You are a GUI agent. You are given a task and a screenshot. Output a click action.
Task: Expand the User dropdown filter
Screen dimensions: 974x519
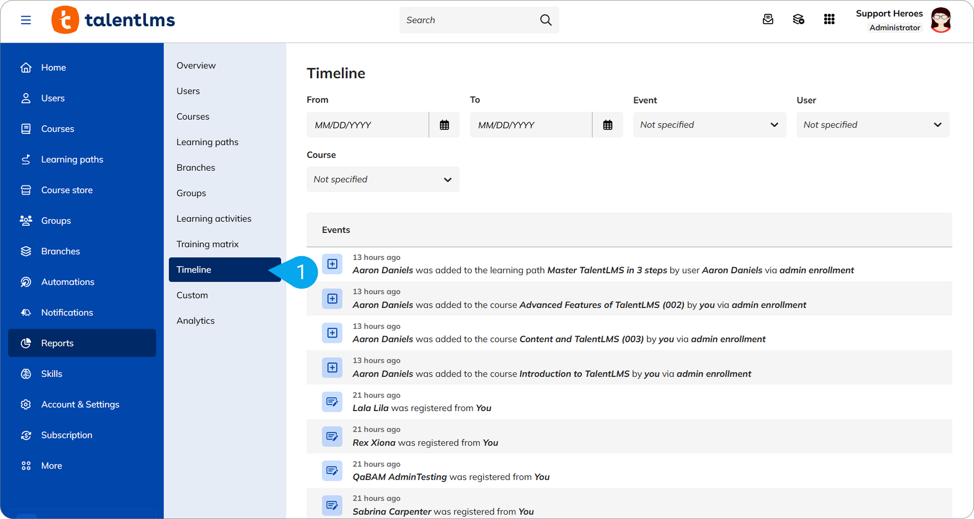pos(873,125)
